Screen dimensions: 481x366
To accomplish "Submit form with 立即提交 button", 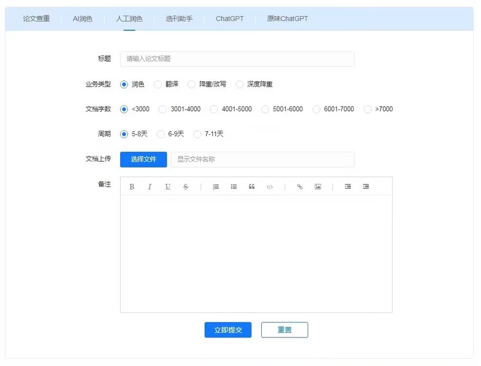I will pyautogui.click(x=228, y=330).
